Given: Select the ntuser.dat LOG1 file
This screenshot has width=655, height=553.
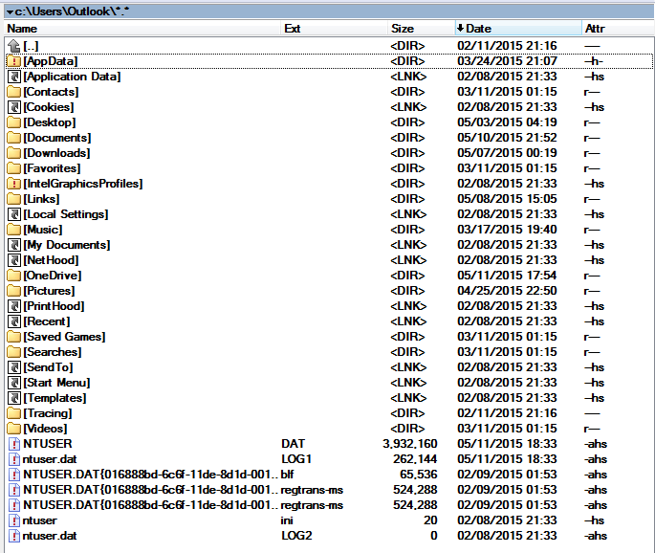Looking at the screenshot, I should coord(48,459).
